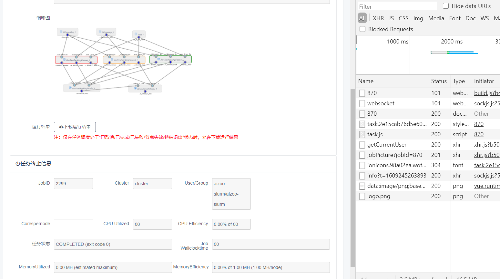500x279 pixels.
Task: Enable the Hide data URLs checkbox
Action: coord(445,6)
